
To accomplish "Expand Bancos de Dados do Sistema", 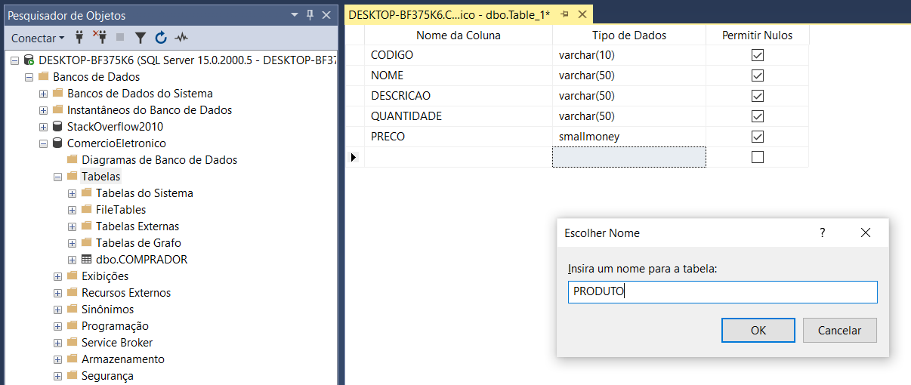I will (x=43, y=93).
